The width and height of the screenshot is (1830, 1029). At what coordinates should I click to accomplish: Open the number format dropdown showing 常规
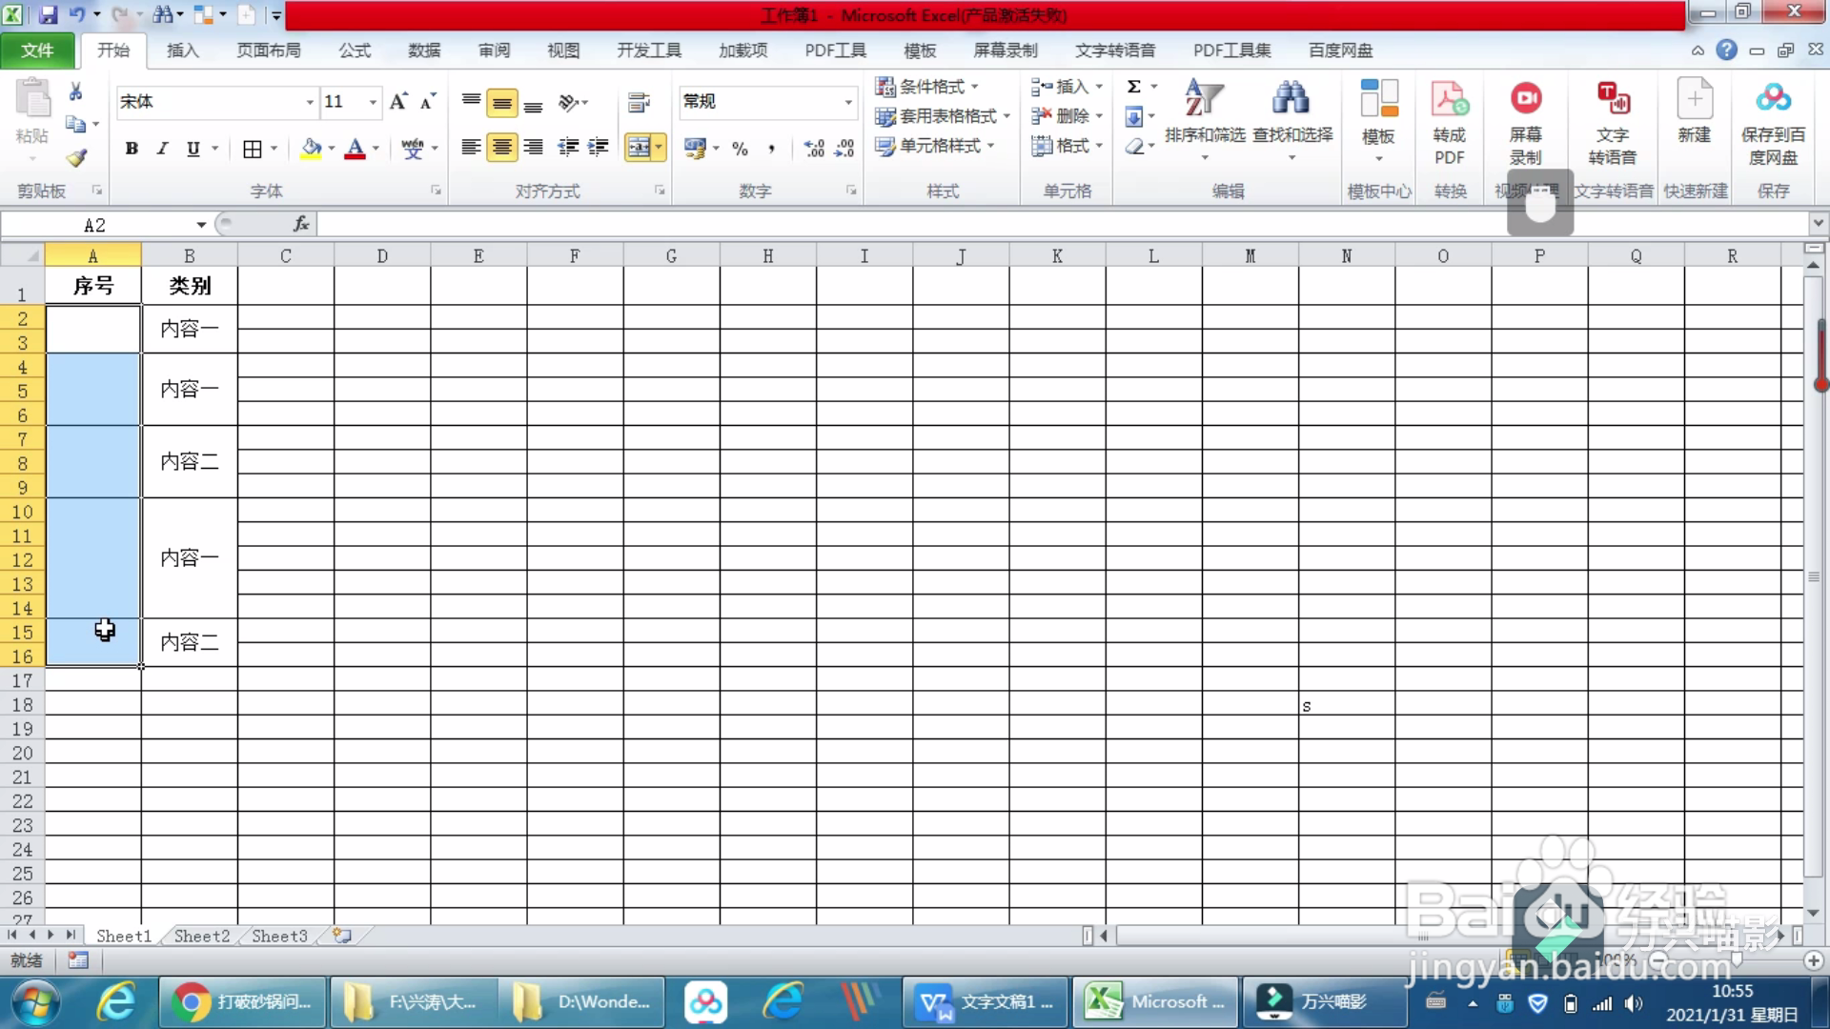click(847, 102)
